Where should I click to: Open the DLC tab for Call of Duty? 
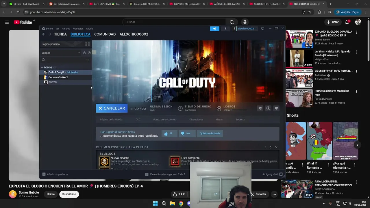point(138,119)
